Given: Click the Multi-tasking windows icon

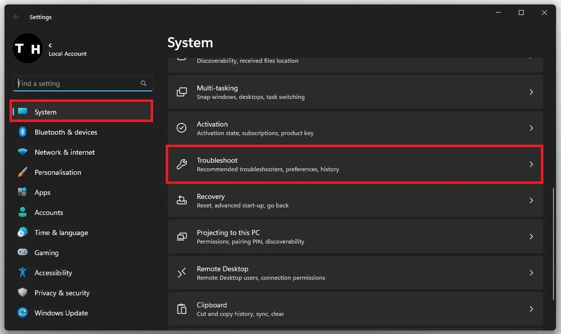Looking at the screenshot, I should pyautogui.click(x=182, y=92).
